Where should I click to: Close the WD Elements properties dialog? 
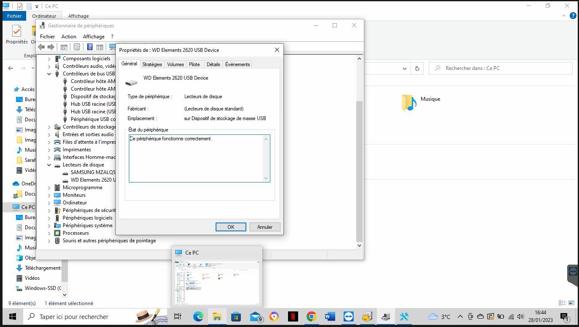pos(277,50)
